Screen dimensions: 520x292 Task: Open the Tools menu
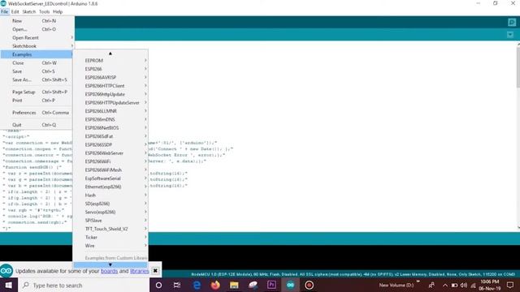coord(44,11)
